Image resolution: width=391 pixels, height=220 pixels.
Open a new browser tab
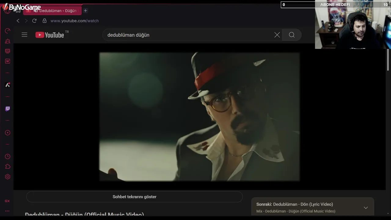click(86, 11)
